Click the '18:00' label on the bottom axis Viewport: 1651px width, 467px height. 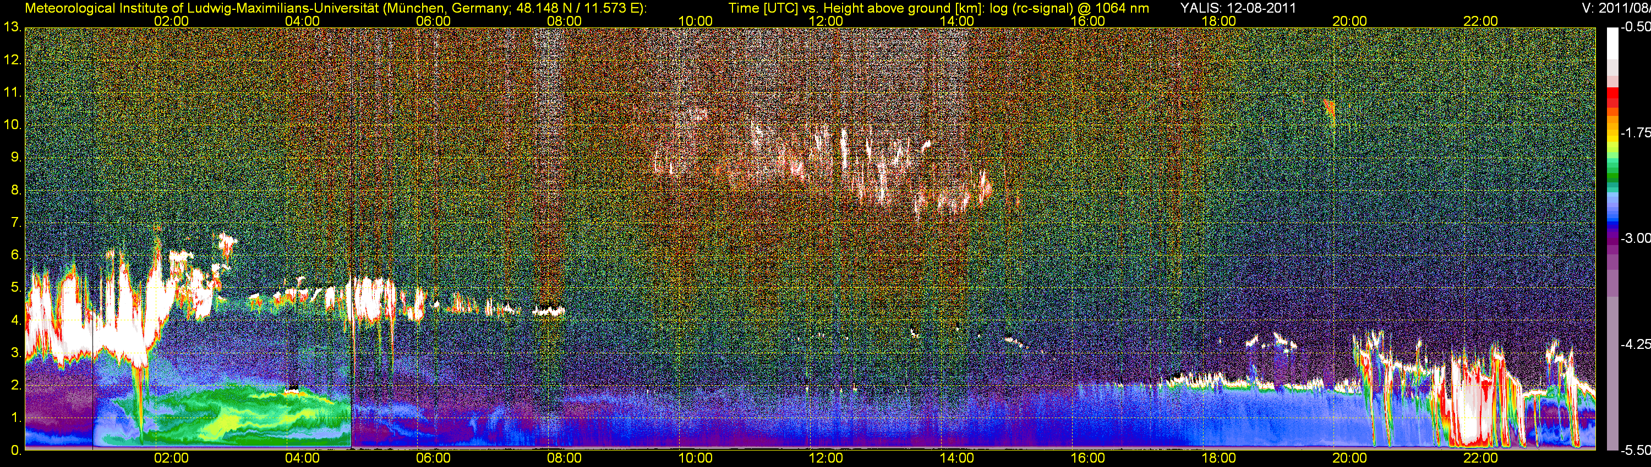point(1218,458)
